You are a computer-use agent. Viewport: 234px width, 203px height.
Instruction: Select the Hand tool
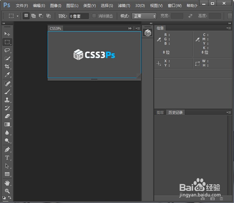(7, 183)
